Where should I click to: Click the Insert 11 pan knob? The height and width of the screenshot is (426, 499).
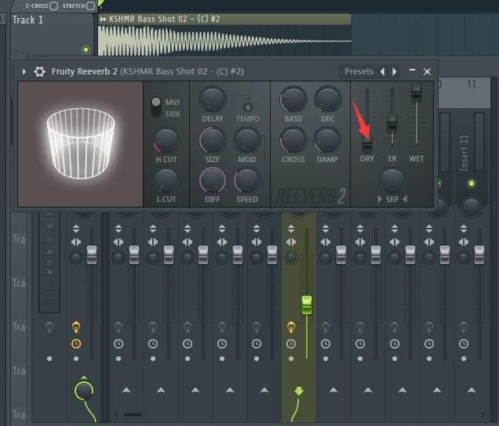coord(472,207)
